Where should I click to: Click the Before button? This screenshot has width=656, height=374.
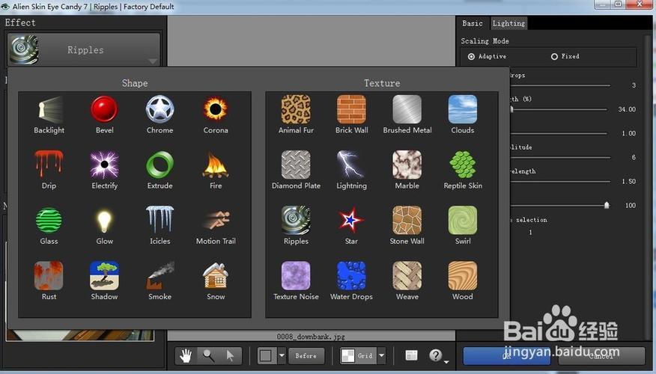[306, 356]
